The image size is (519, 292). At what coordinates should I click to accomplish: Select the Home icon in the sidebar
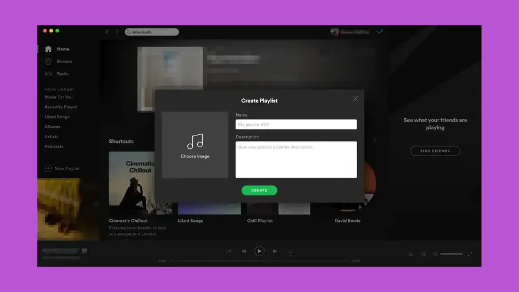click(x=49, y=49)
